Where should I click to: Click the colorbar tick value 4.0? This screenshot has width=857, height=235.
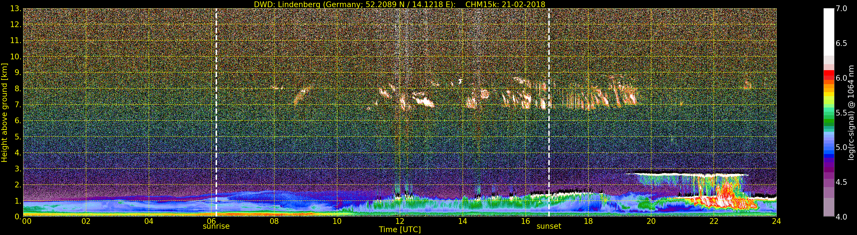click(x=842, y=217)
